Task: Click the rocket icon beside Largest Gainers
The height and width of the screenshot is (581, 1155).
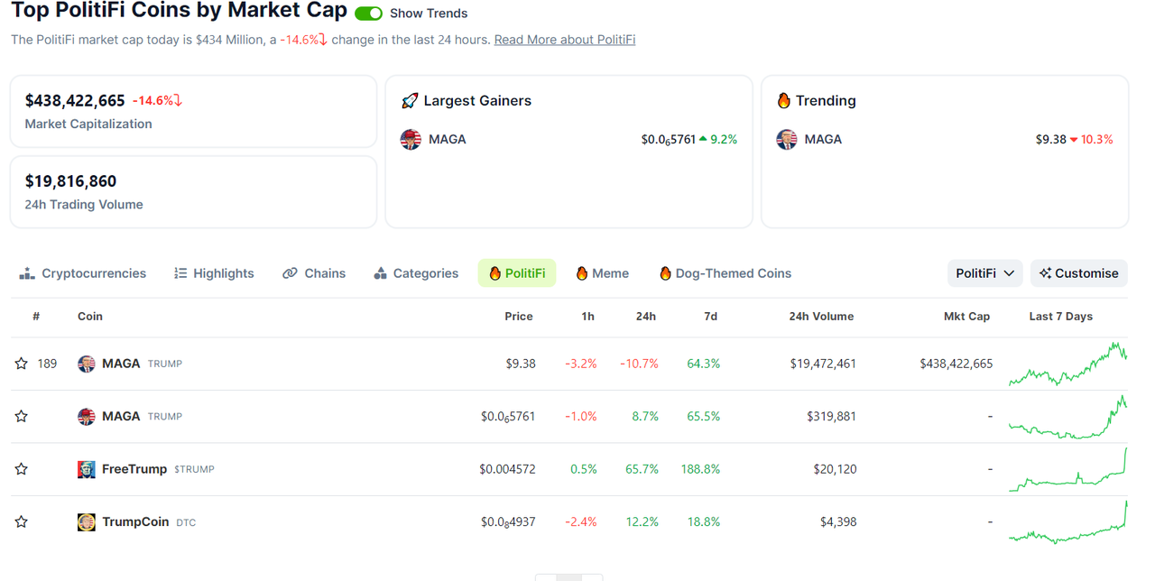Action: coord(410,101)
